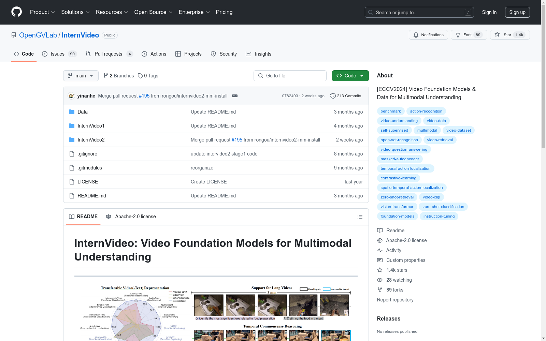Click the Go to file search box
The height and width of the screenshot is (341, 546).
pos(290,76)
